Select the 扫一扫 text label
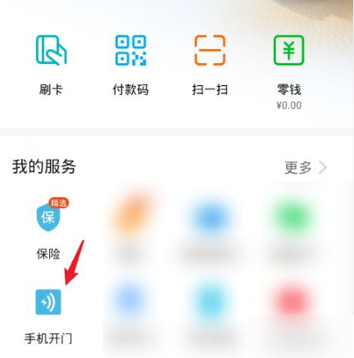Image resolution: width=354 pixels, height=358 pixels. [210, 89]
